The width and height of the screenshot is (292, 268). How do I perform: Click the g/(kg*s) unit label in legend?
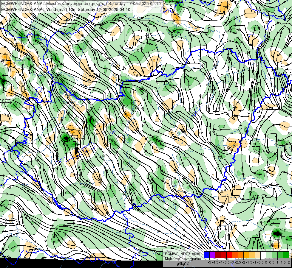click(x=183, y=264)
